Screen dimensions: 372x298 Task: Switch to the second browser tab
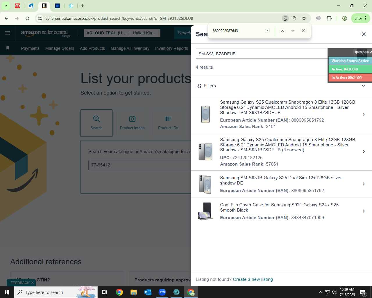(x=31, y=6)
